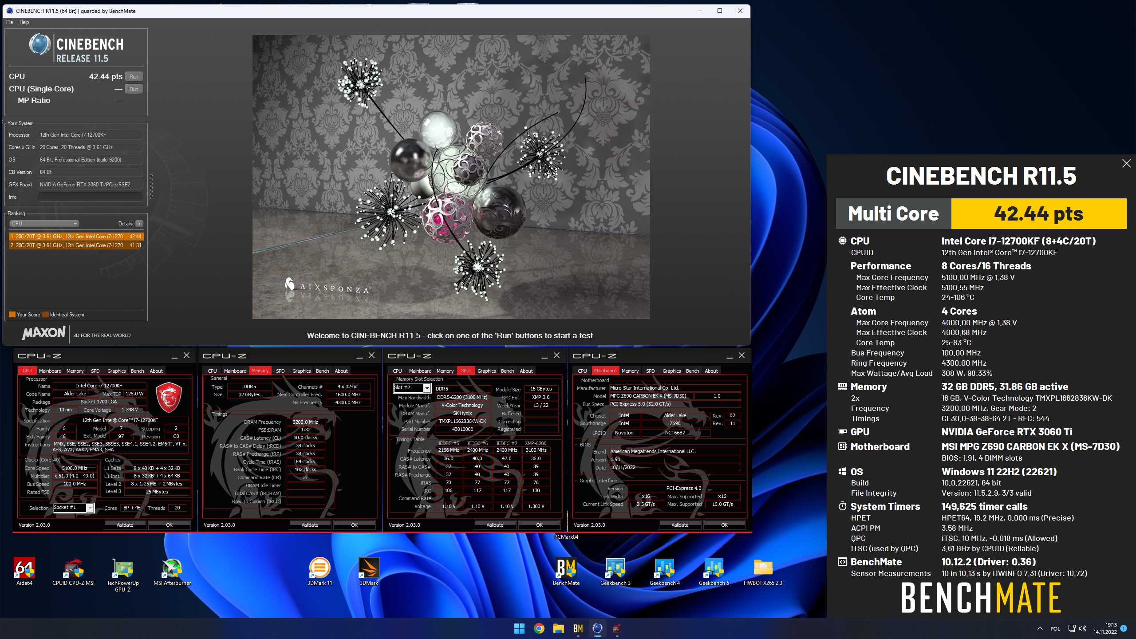Open the Cinebench Help menu

(24, 22)
